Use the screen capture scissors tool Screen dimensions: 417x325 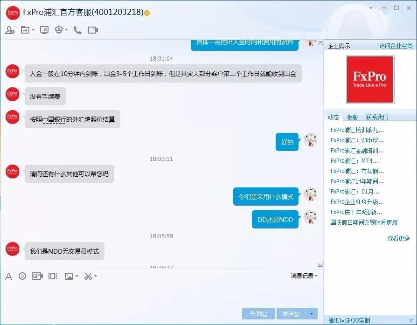pyautogui.click(x=89, y=276)
